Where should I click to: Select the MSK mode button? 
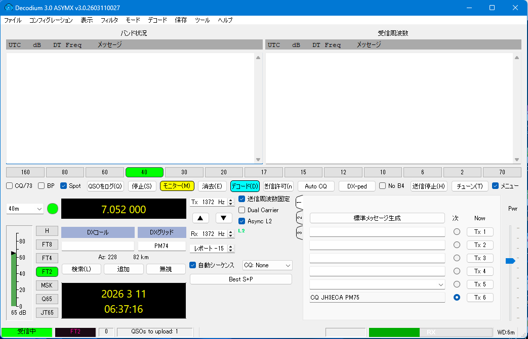pyautogui.click(x=47, y=285)
